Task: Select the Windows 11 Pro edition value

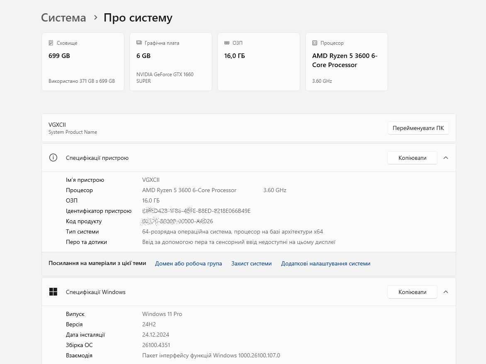Action: (162, 314)
